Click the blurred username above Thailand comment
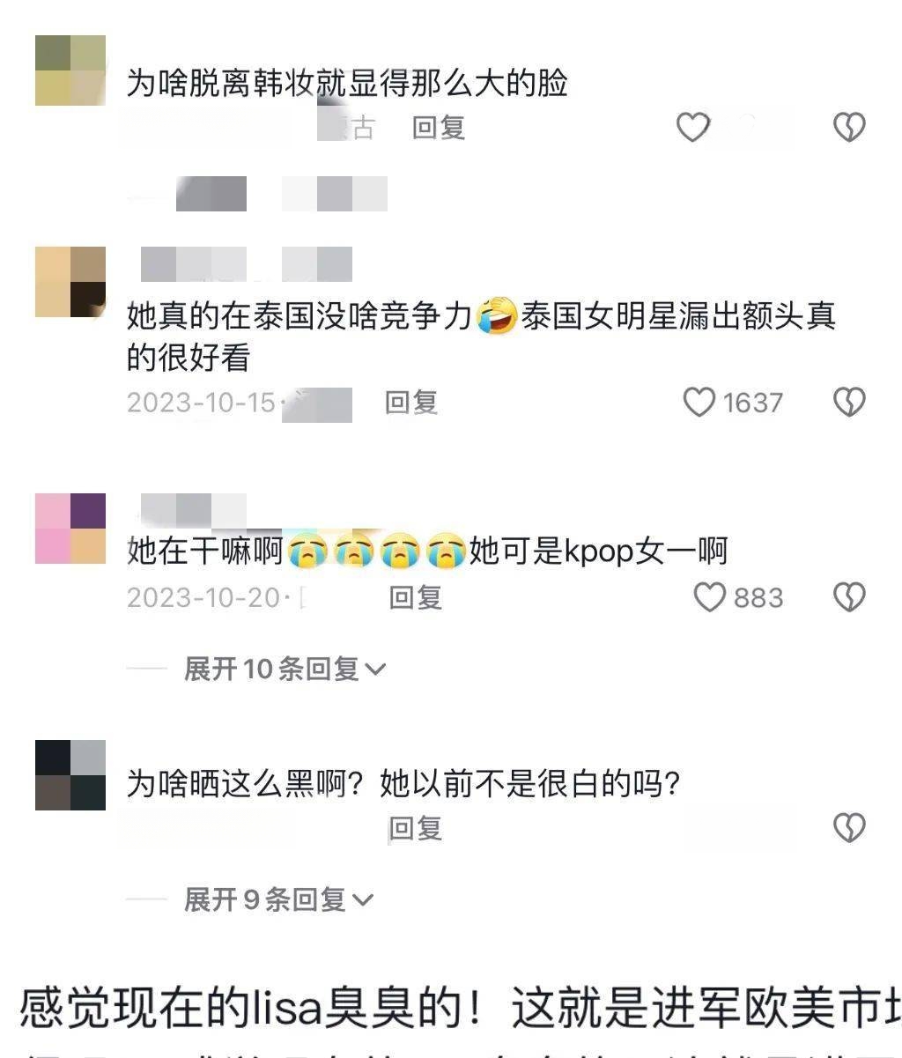902x1058 pixels. point(247,264)
